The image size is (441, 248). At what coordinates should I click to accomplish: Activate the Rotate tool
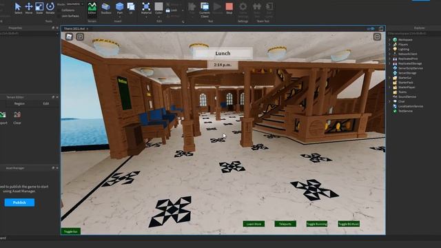(50, 8)
